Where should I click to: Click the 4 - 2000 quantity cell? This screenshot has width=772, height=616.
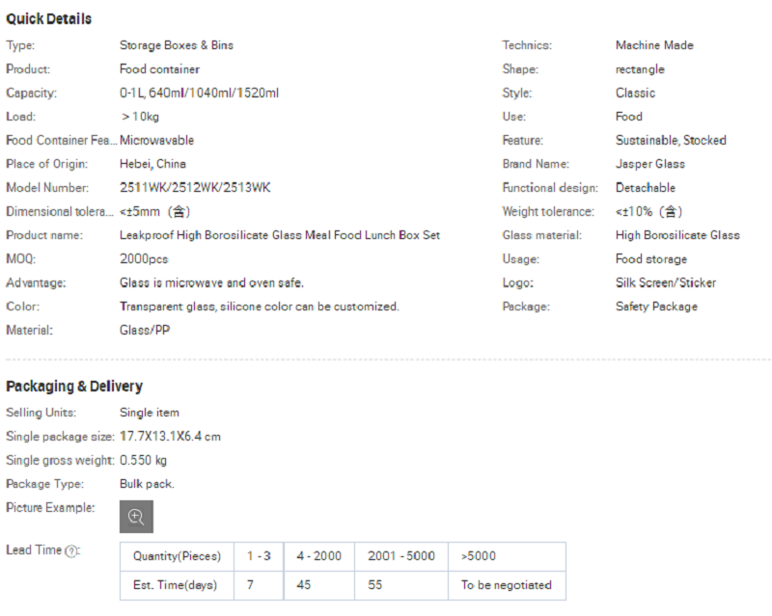[x=318, y=556]
